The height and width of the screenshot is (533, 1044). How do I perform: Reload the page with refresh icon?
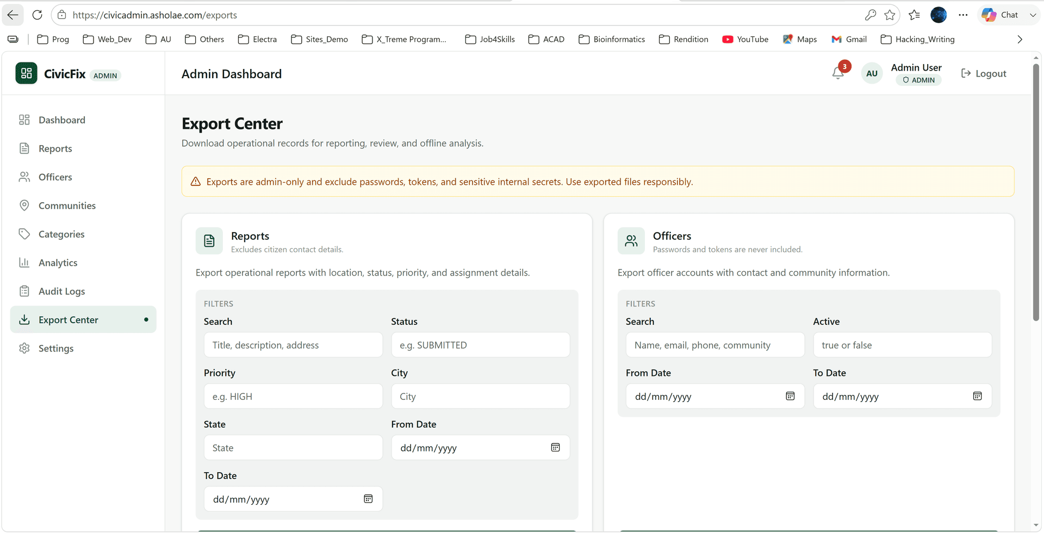tap(37, 15)
